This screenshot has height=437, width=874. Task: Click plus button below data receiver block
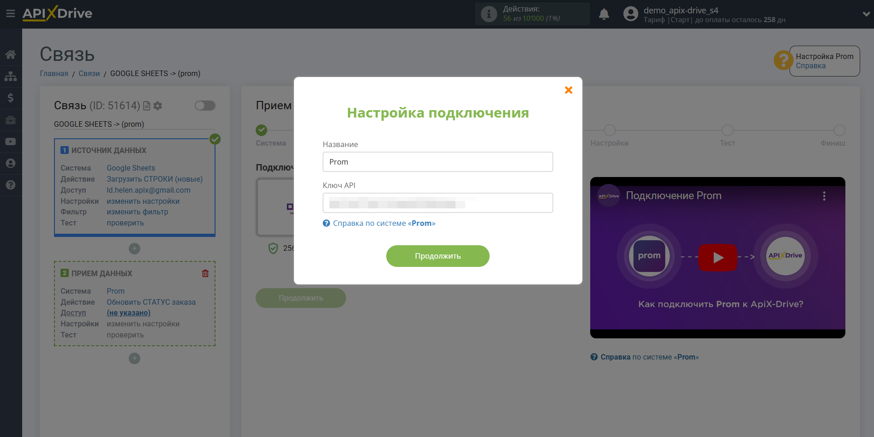click(x=134, y=358)
